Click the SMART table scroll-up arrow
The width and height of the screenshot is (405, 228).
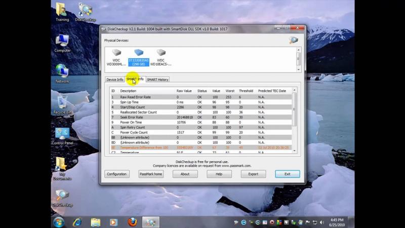pos(294,90)
